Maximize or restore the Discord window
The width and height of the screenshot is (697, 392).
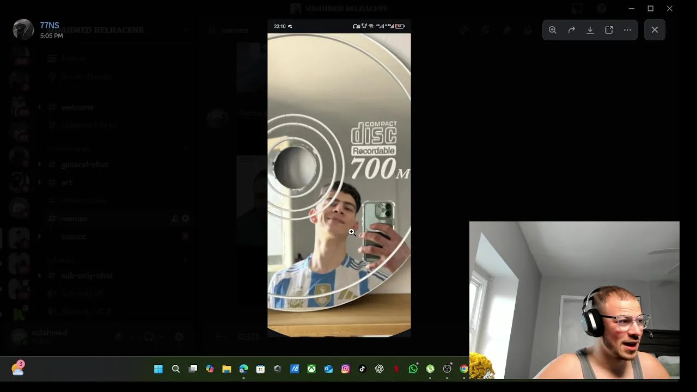click(x=650, y=9)
